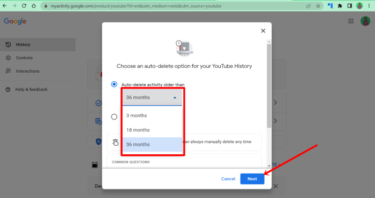Dismiss the bottom banner with the X
The height and width of the screenshot is (198, 375).
coord(275,186)
